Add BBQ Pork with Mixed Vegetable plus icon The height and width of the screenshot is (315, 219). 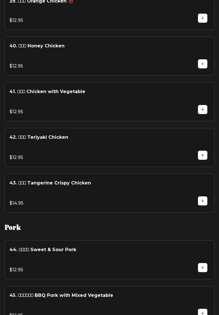(203, 313)
